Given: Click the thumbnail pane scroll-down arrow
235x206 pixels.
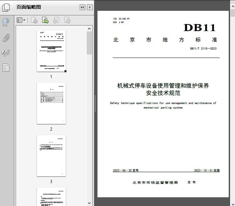Looking at the screenshot, I should [x=89, y=203].
